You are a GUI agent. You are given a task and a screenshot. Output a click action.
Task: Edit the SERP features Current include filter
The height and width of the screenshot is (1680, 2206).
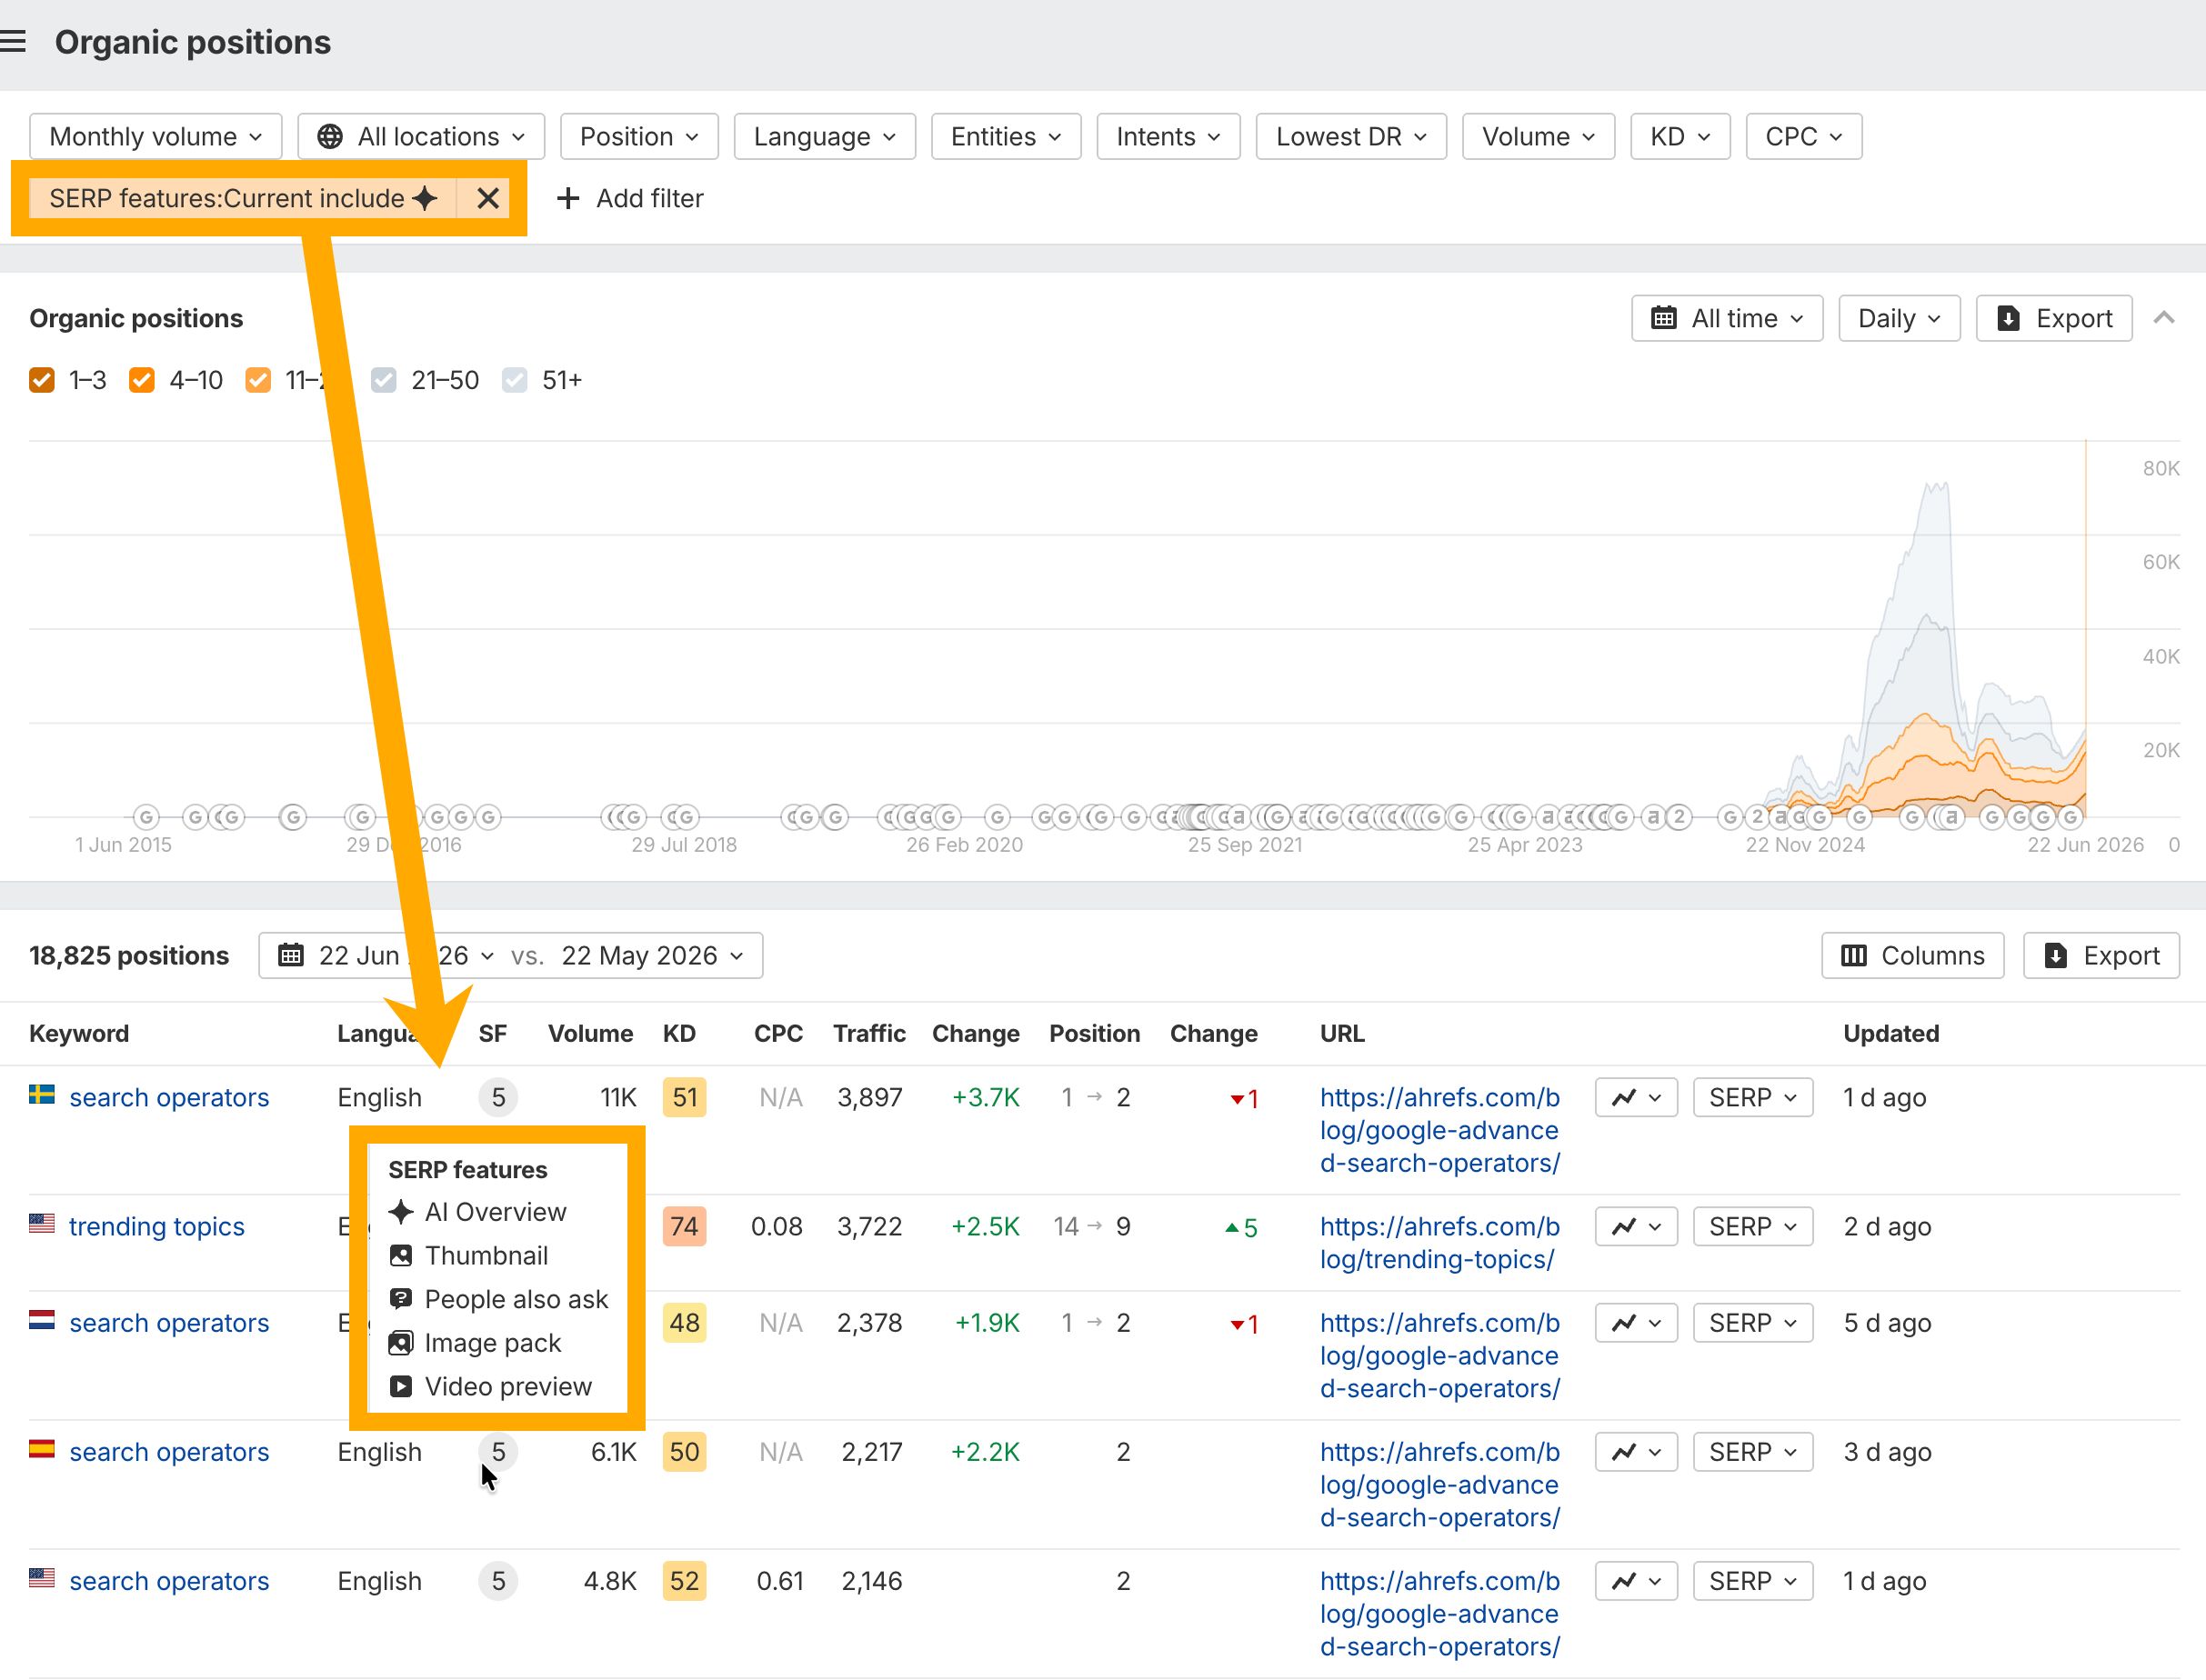click(243, 198)
